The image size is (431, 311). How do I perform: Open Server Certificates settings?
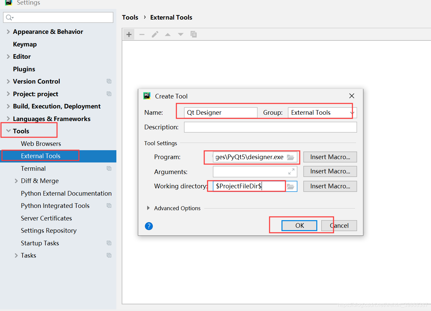(46, 218)
